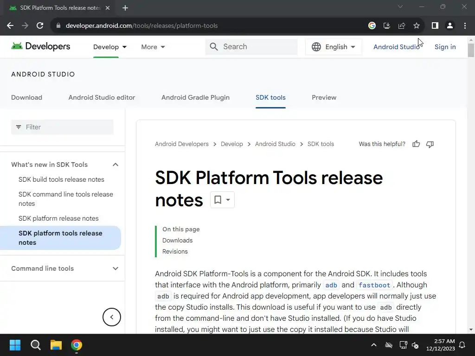The width and height of the screenshot is (475, 356).
Task: Switch to Android Gradle Plugin tab
Action: point(195,97)
